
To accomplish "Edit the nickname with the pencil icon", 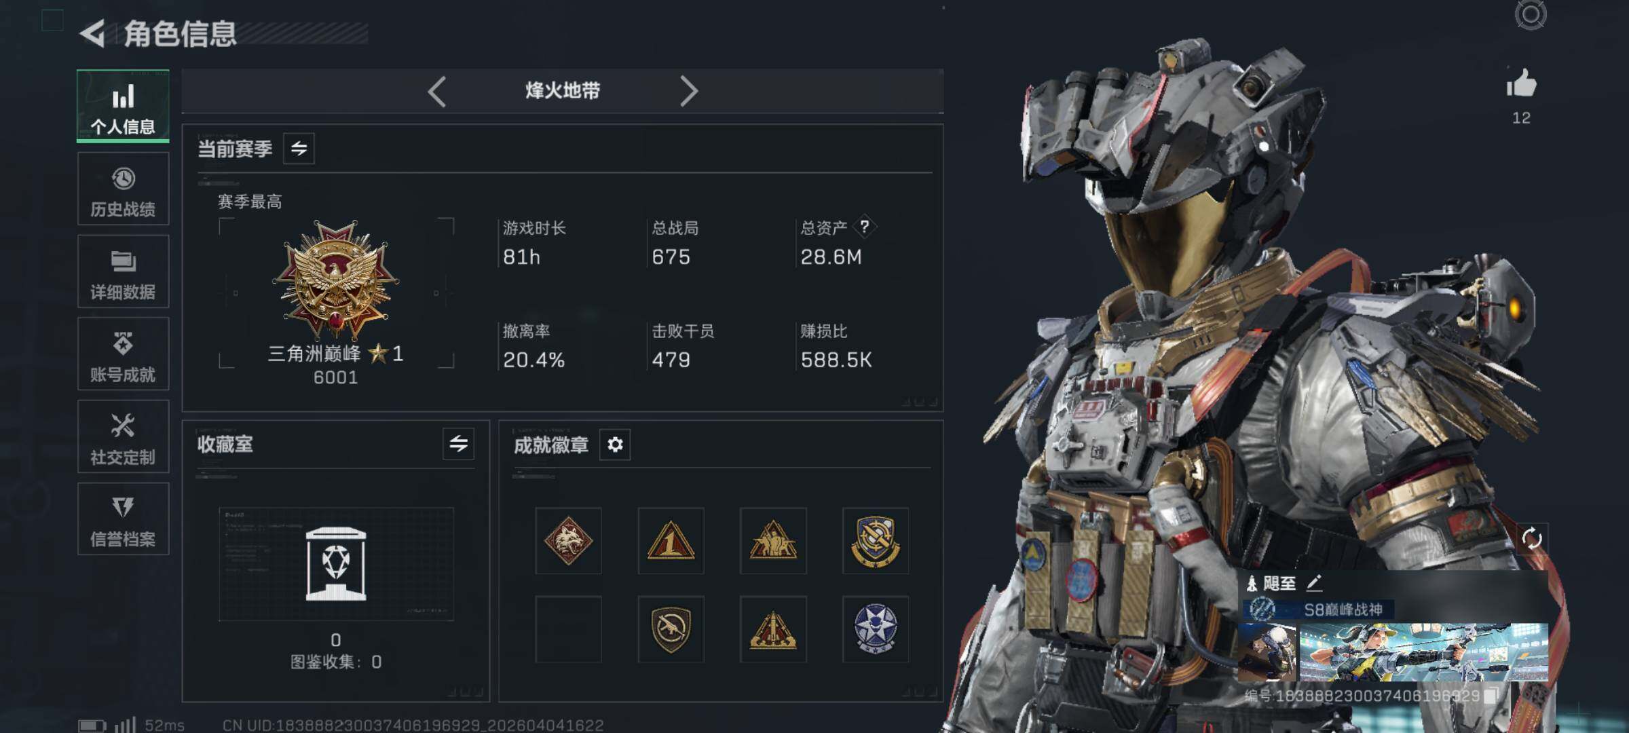I will pos(1314,582).
